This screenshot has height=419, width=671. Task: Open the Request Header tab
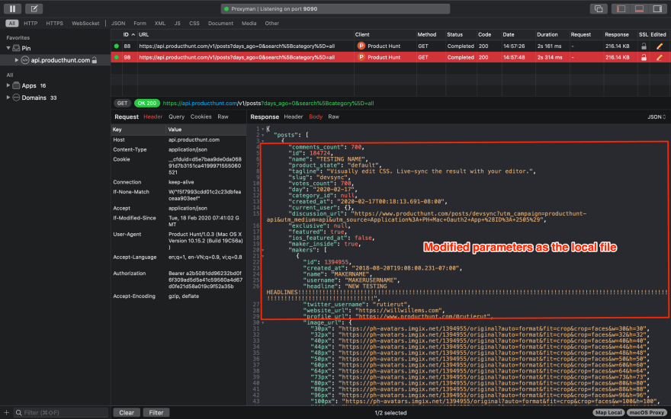152,117
